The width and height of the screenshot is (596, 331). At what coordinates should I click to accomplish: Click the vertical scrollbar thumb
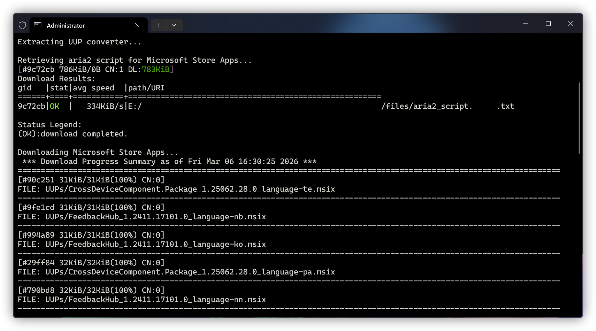pos(579,118)
